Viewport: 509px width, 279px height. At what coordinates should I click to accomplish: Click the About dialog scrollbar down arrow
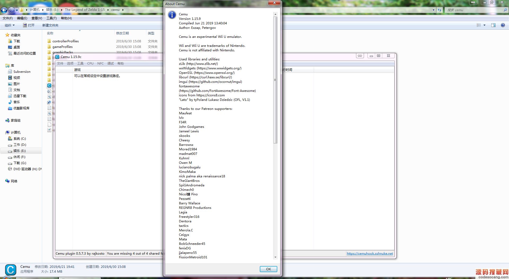tap(275, 257)
